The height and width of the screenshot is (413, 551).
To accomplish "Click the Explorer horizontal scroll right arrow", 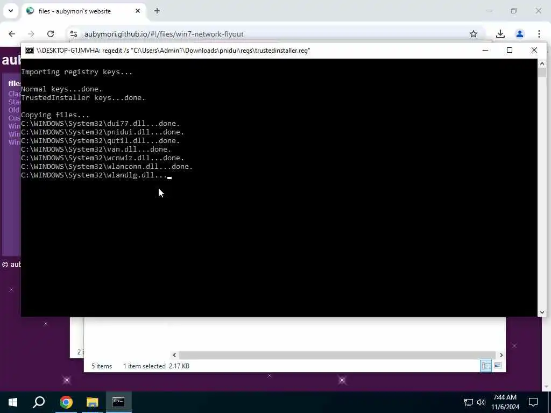I will (x=501, y=355).
